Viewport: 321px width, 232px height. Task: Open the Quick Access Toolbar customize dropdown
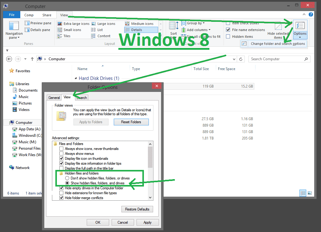click(x=7, y=50)
